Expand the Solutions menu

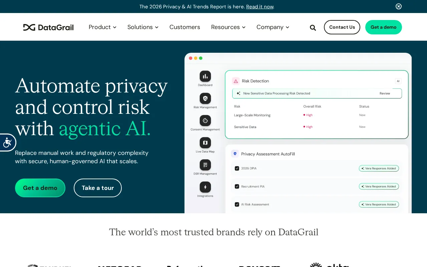click(143, 27)
